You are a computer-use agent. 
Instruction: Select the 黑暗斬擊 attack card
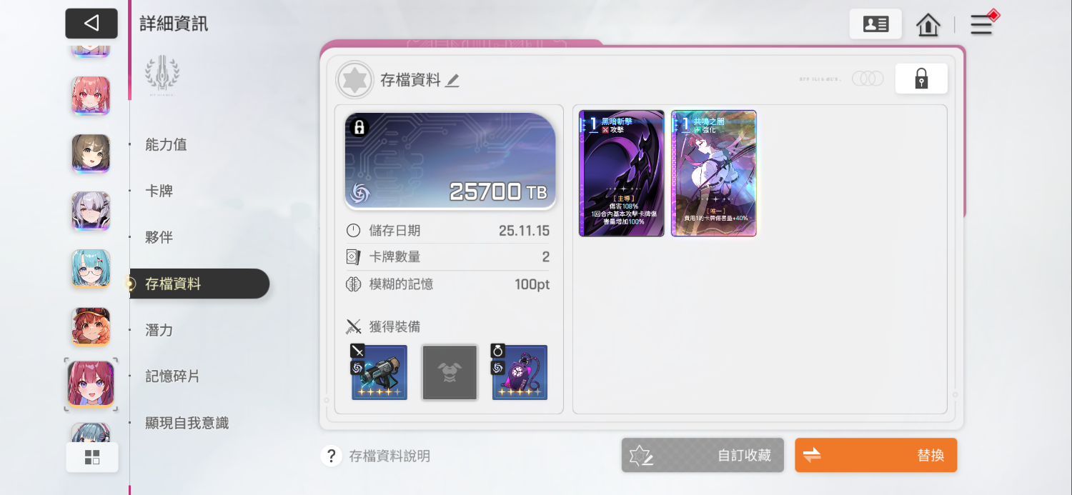[622, 174]
